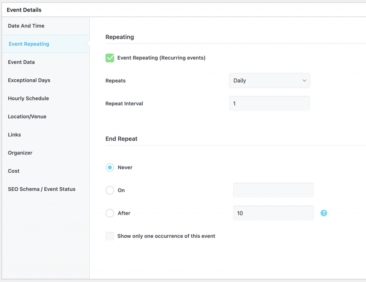Select the Never end repeat option
Screen dimensions: 366x282
pyautogui.click(x=110, y=168)
